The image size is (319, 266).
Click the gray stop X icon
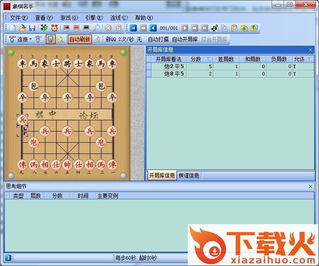coord(108,28)
